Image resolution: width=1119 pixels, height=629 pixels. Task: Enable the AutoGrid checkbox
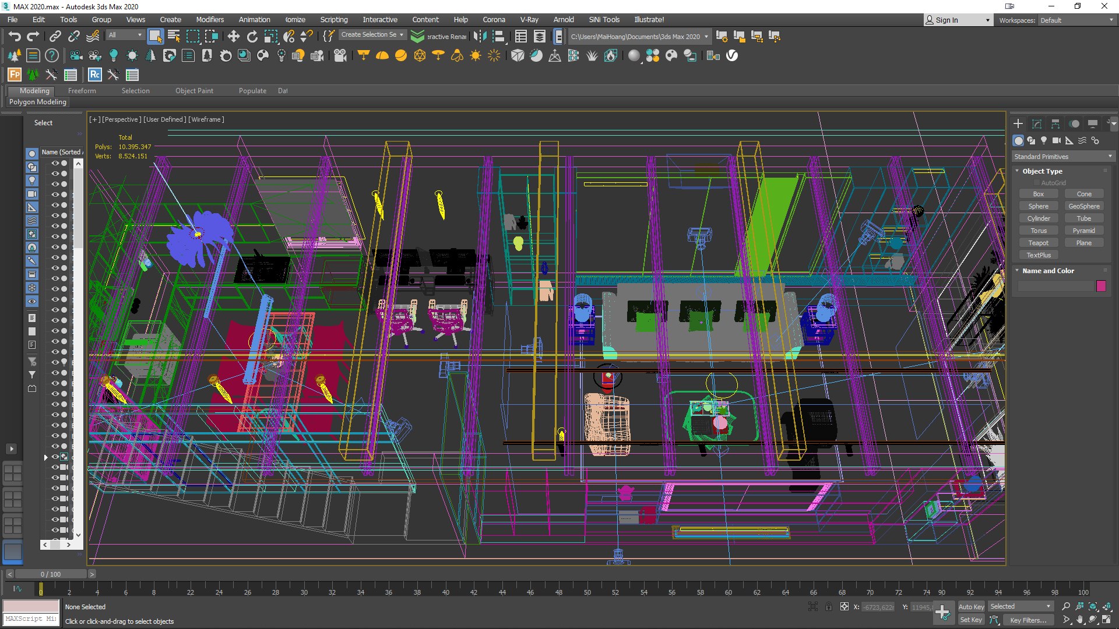(1037, 183)
